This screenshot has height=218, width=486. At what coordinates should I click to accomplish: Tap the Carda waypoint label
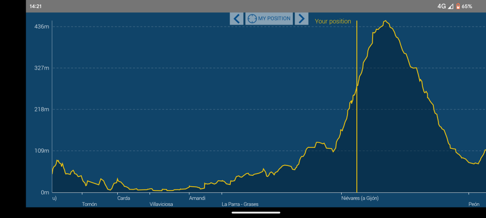tap(123, 198)
